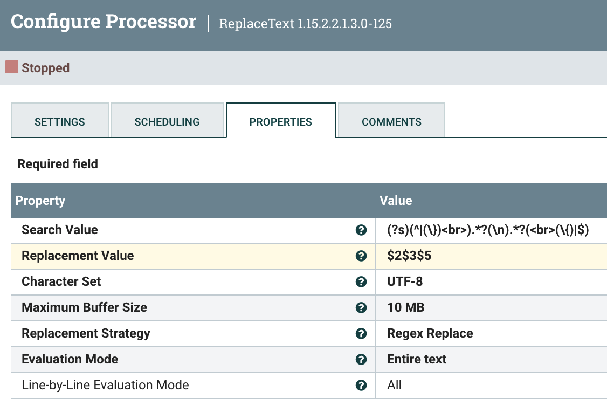This screenshot has width=607, height=412.
Task: Click the Replacement Value $2$3$5 field
Action: tap(410, 256)
